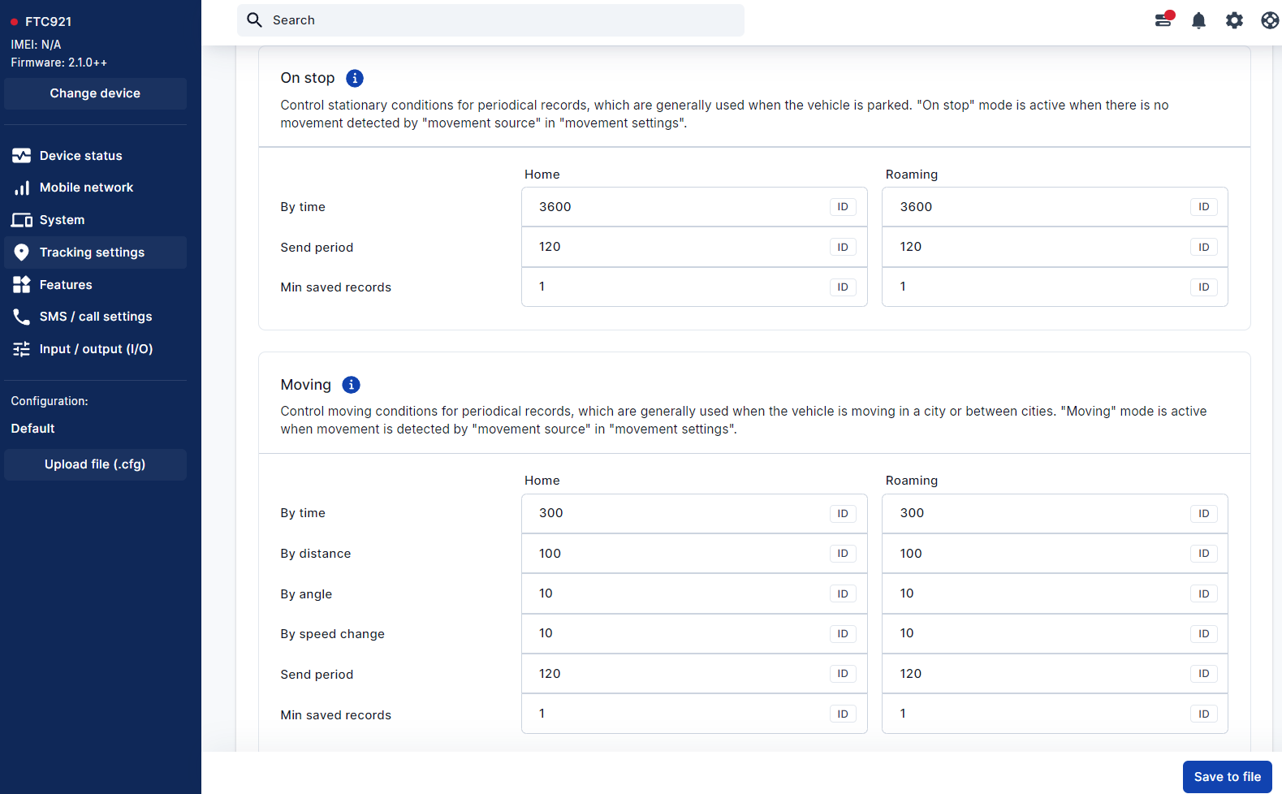The width and height of the screenshot is (1282, 794).
Task: Click the Features sidebar icon
Action: click(x=22, y=285)
